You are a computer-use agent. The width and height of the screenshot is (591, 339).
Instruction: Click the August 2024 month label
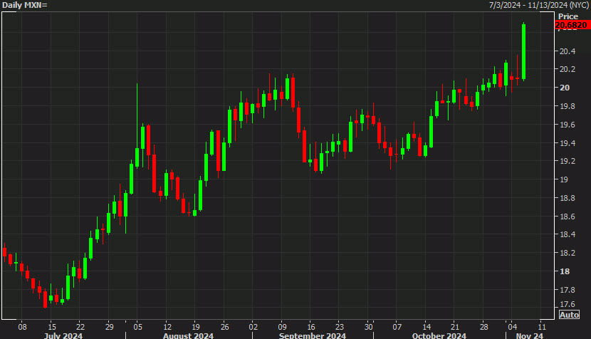(x=188, y=335)
